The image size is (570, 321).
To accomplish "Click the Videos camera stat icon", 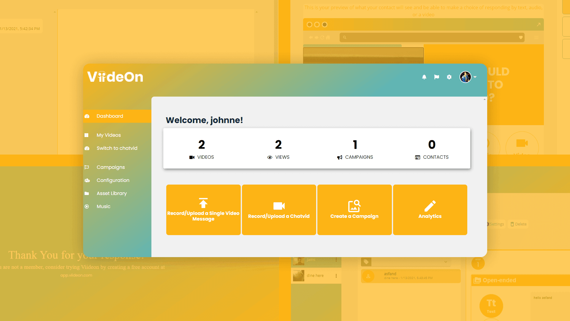I will point(192,157).
